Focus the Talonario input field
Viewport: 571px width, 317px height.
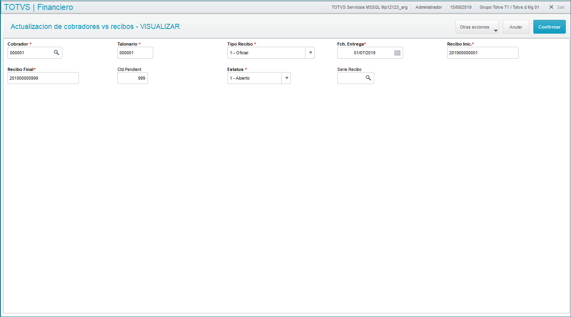tap(135, 53)
